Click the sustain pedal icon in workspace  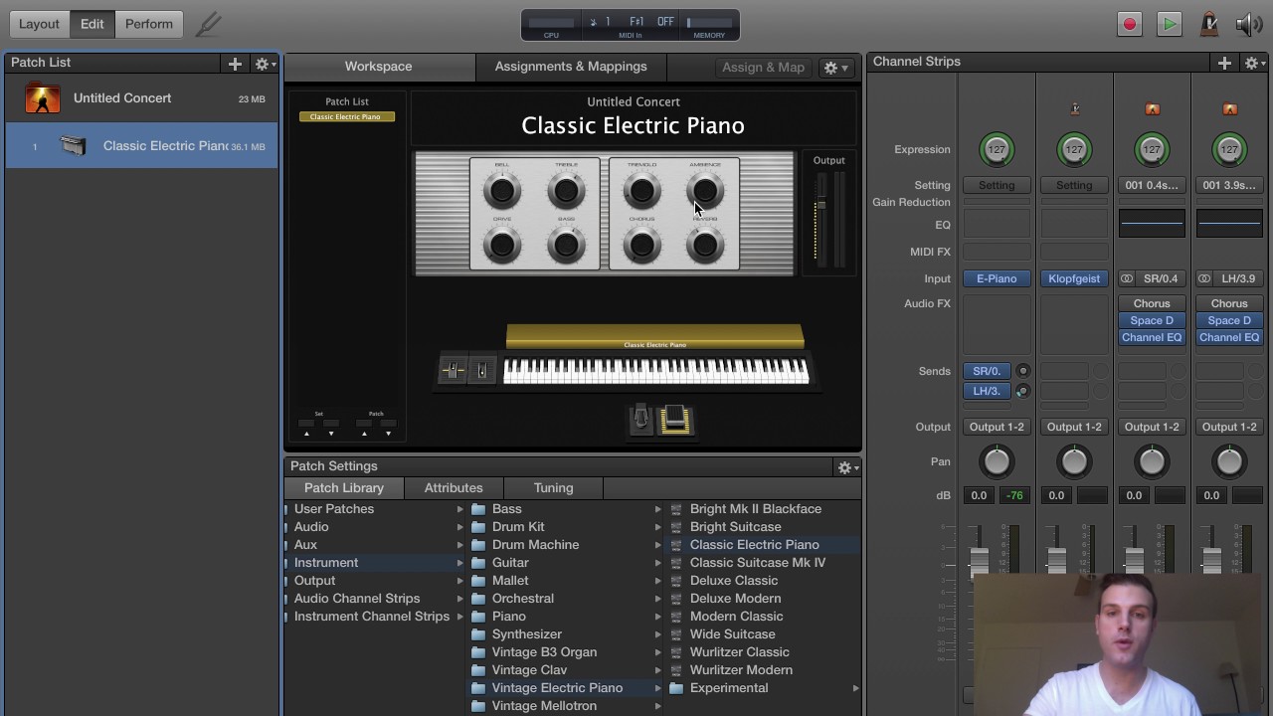tap(674, 420)
